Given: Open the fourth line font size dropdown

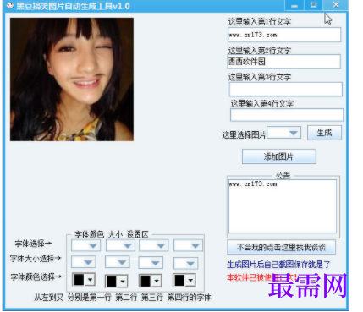Looking at the screenshot, I should (185, 263).
